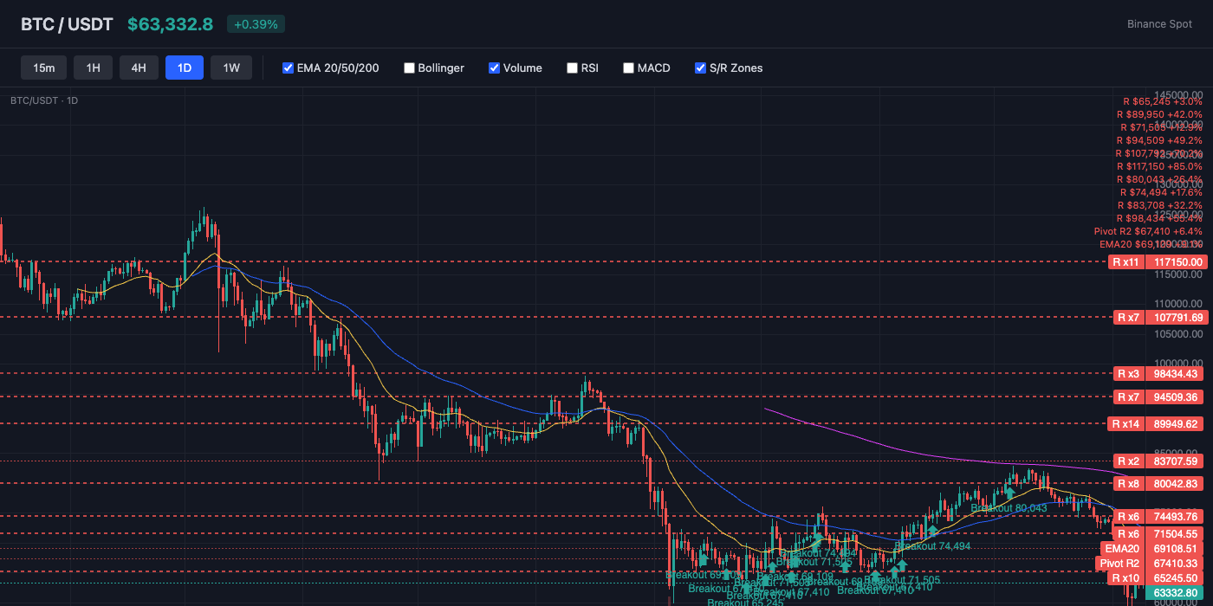The height and width of the screenshot is (606, 1213).
Task: Select the R x2 83707.59 tag
Action: pos(1160,461)
